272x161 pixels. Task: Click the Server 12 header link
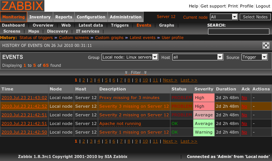166,17
